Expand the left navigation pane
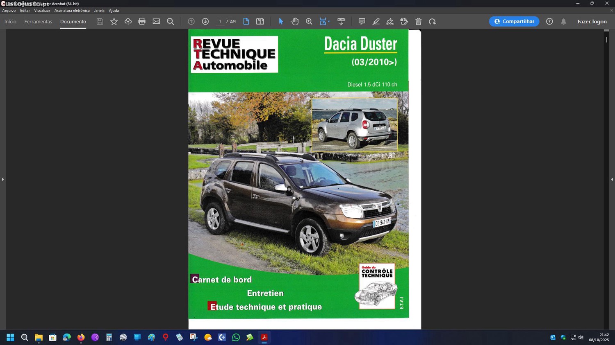 coord(2,179)
